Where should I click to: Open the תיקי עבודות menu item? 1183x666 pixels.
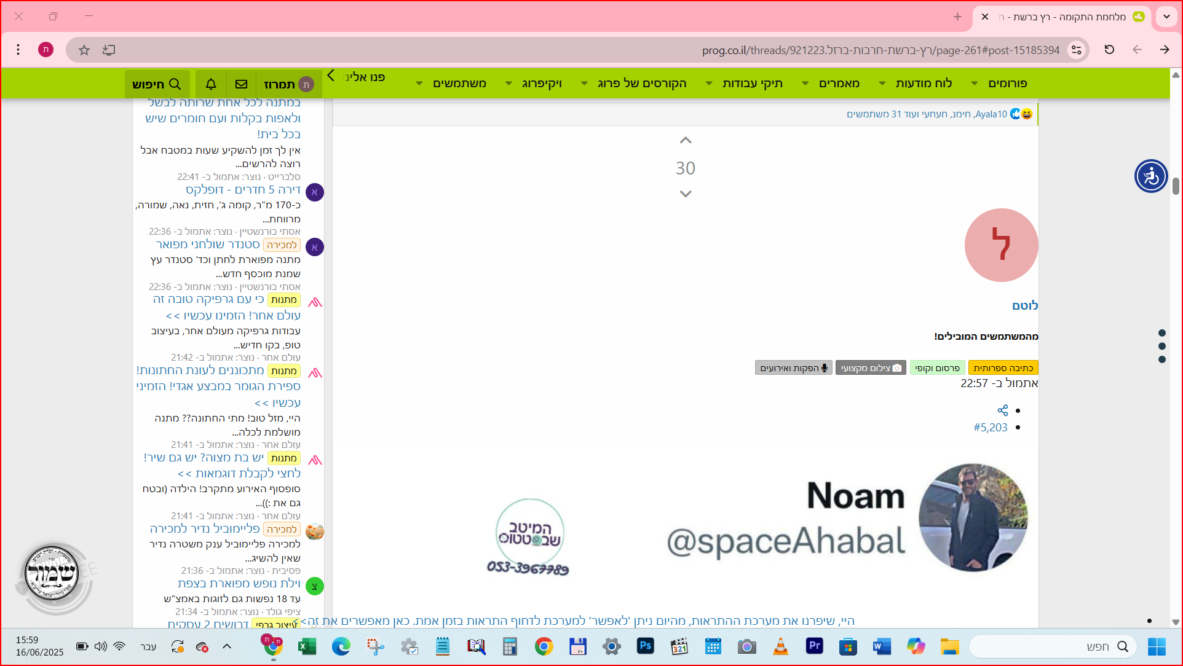[x=752, y=84]
